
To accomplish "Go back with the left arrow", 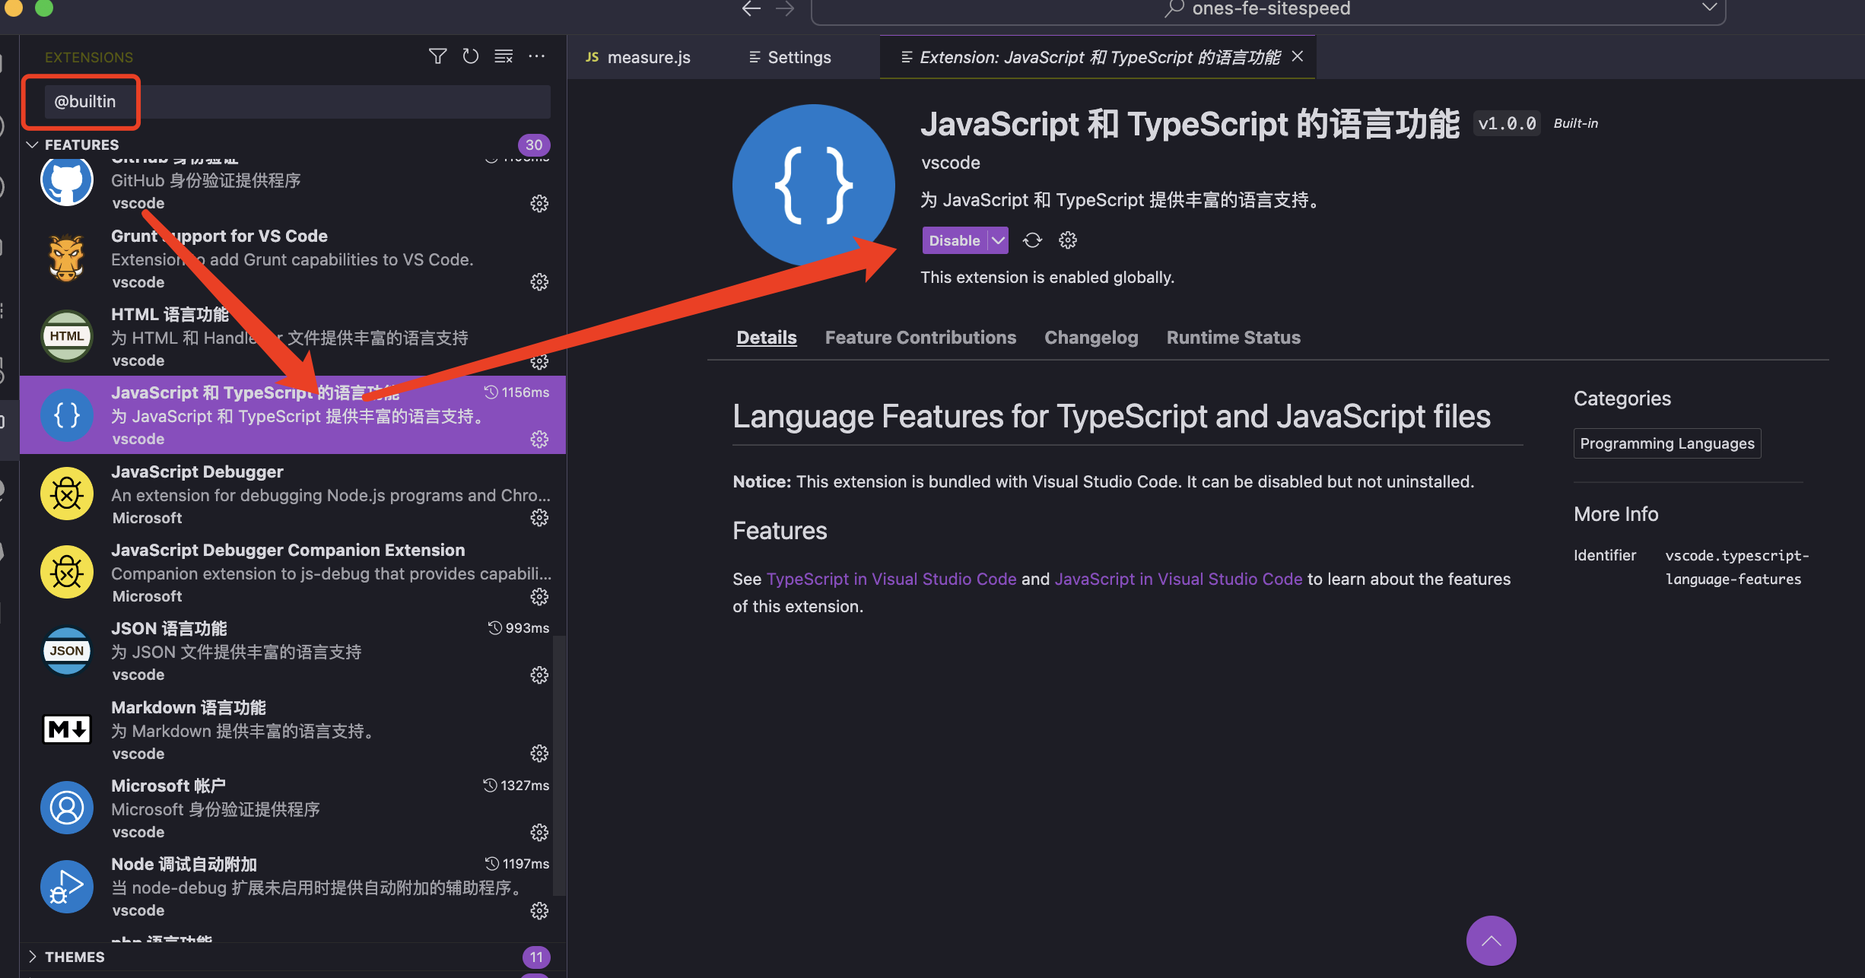I will [x=751, y=8].
